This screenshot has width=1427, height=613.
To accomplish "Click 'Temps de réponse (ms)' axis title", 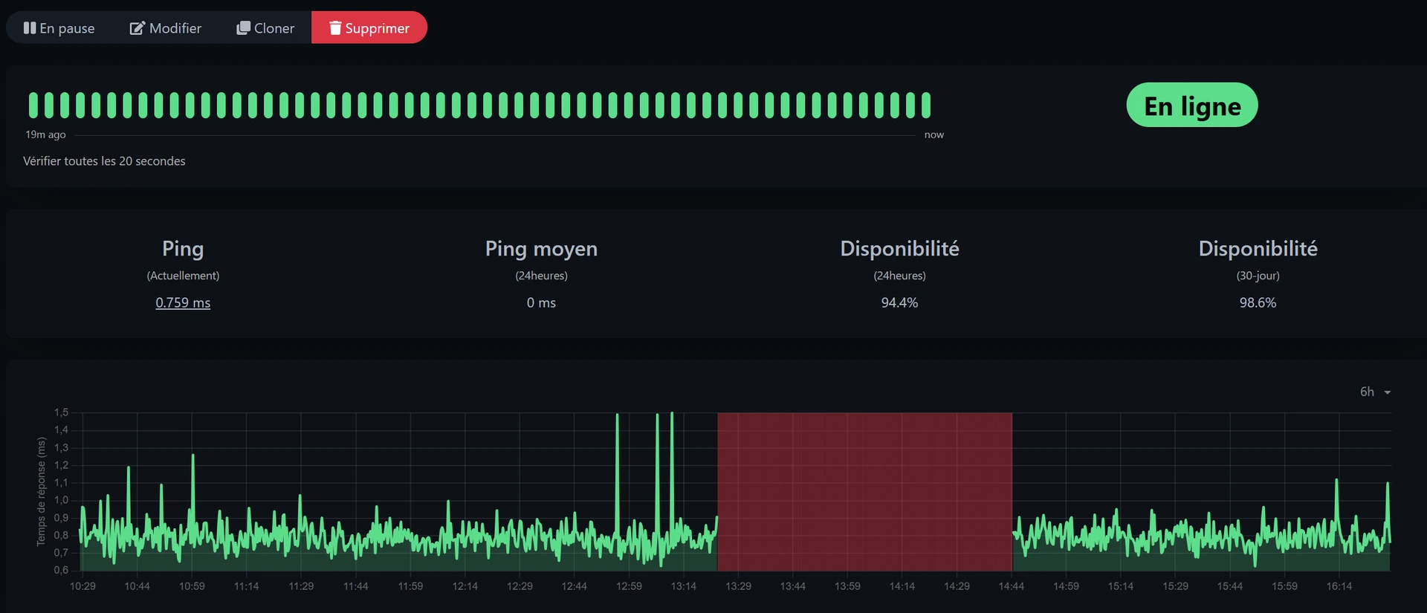I will (x=41, y=491).
